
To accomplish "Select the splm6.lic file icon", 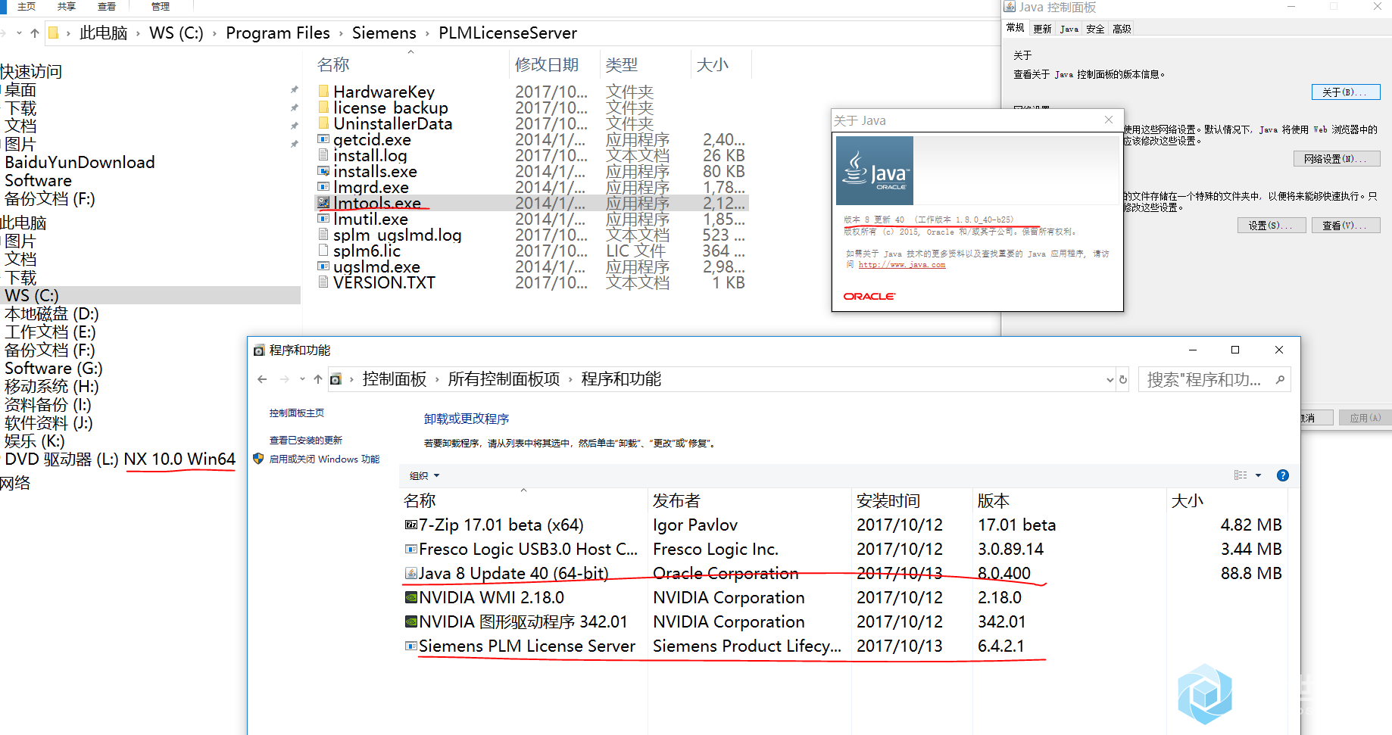I will coord(323,251).
